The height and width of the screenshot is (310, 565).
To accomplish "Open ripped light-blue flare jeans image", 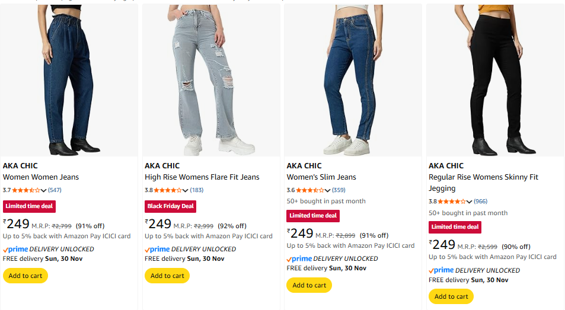I will pos(211,80).
